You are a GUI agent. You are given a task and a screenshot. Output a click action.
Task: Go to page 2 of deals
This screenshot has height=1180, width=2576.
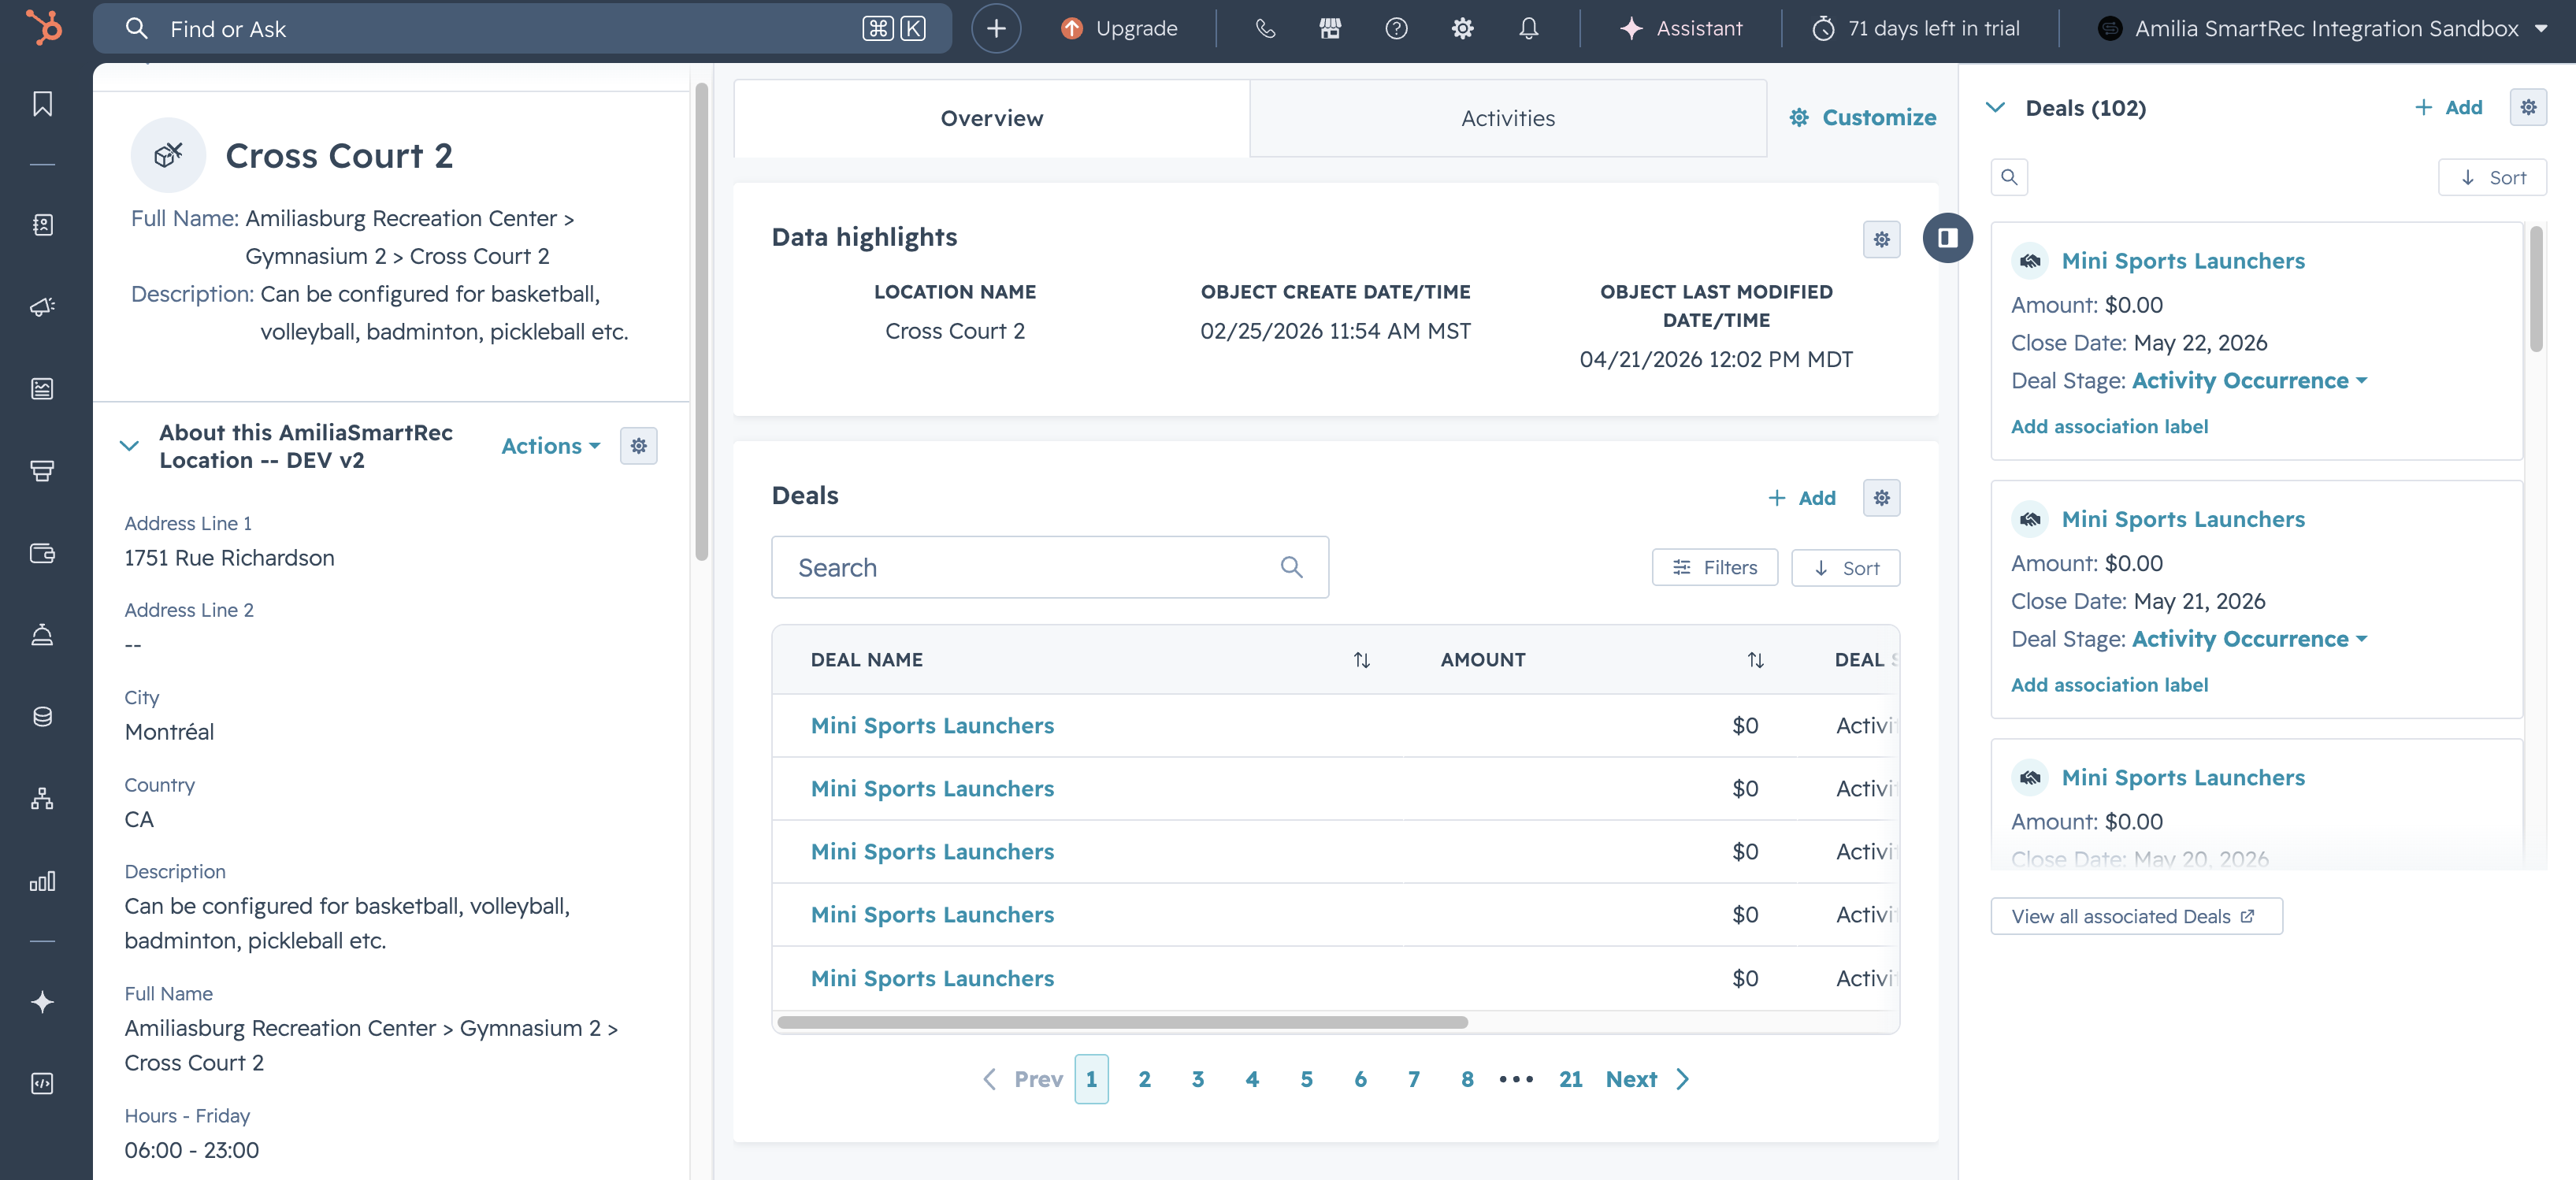[x=1144, y=1079]
